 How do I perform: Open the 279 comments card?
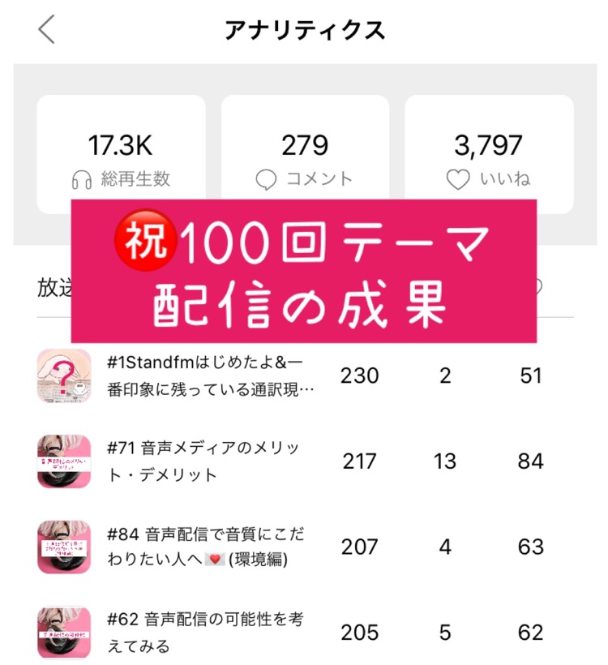tap(305, 154)
